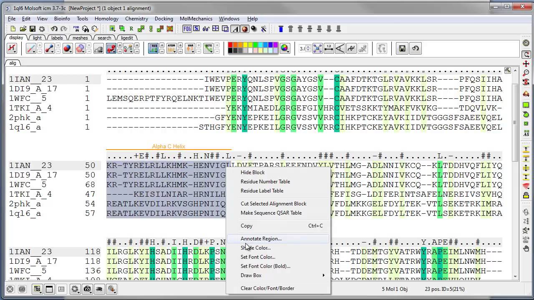The width and height of the screenshot is (534, 300).
Task: Select the dotted surface representation tool
Action: pos(80,48)
